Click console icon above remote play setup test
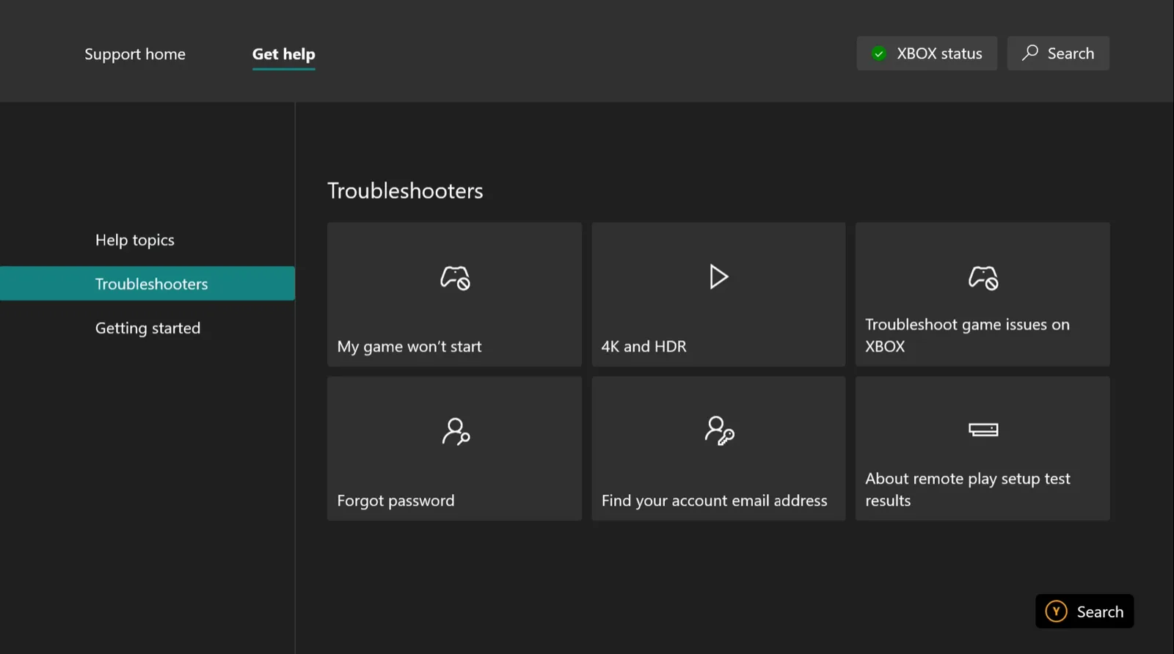 click(x=983, y=430)
